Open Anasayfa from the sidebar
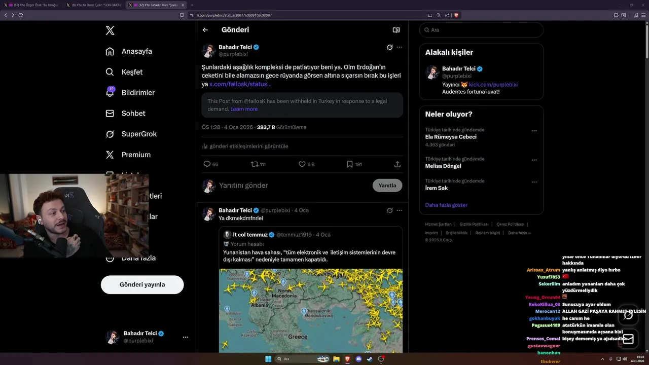 [x=129, y=51]
